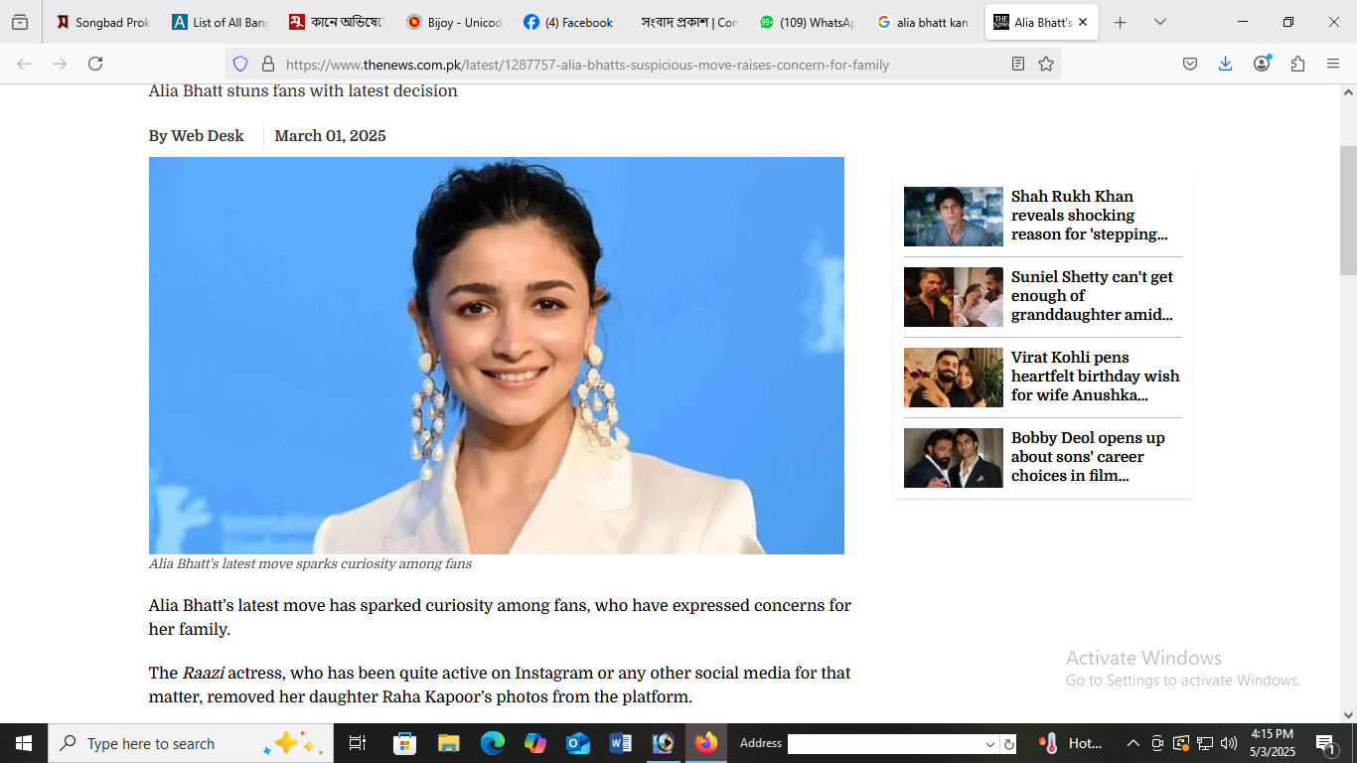Image resolution: width=1357 pixels, height=763 pixels.
Task: Click the Type here to search box
Action: coord(191,743)
